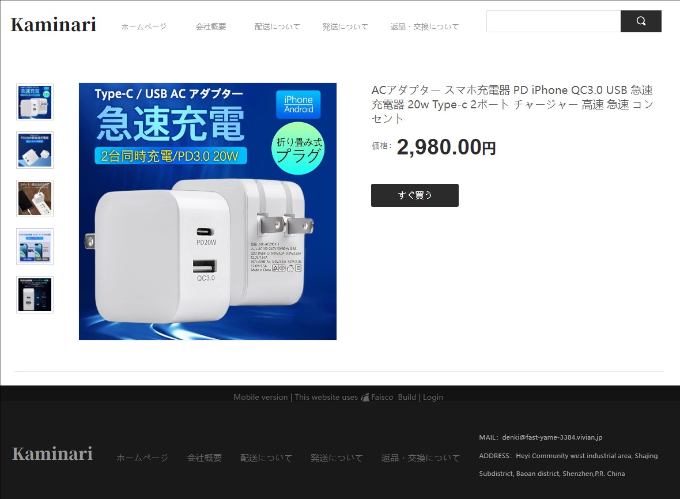680x499 pixels.
Task: Click the main charger product image
Action: pyautogui.click(x=207, y=211)
